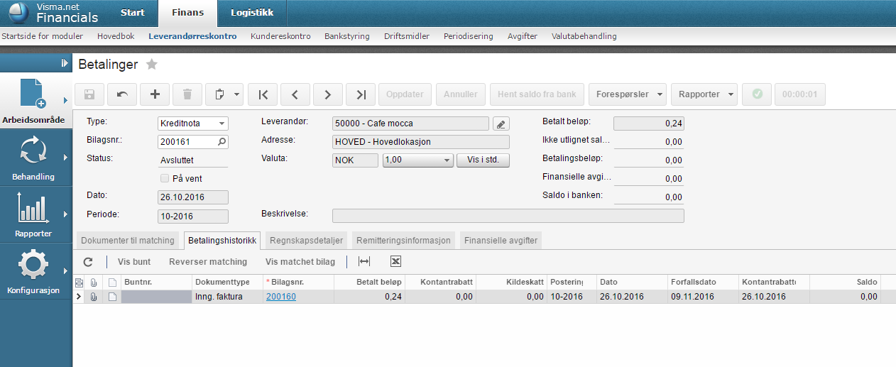Add a new record with plus icon

click(155, 94)
